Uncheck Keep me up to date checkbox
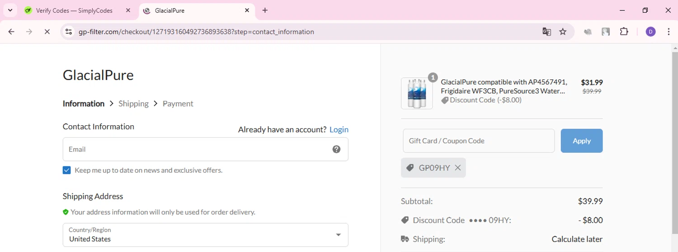The image size is (678, 252). tap(67, 170)
